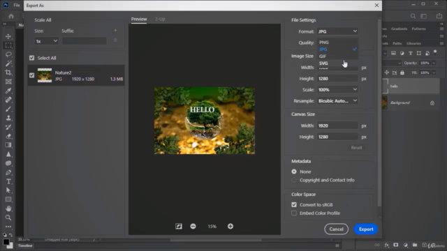The height and width of the screenshot is (251, 447).
Task: Open the Paths panel tab
Action: 397,43
